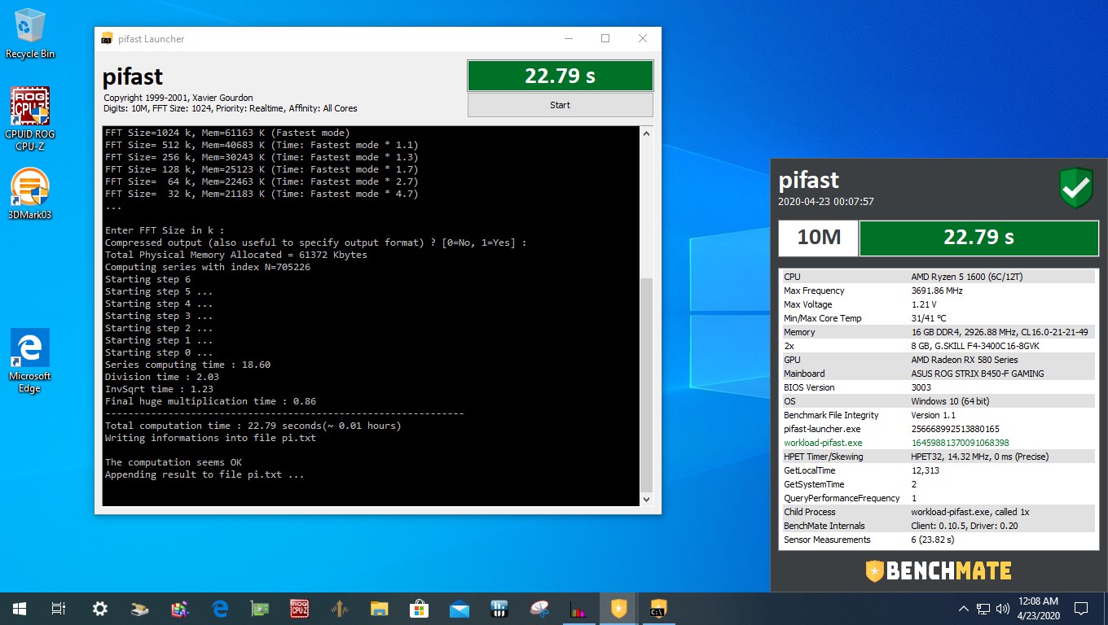This screenshot has width=1108, height=625.
Task: Select Mainboard ASUS ROG STRIX B450-F GAMING
Action: coord(938,374)
